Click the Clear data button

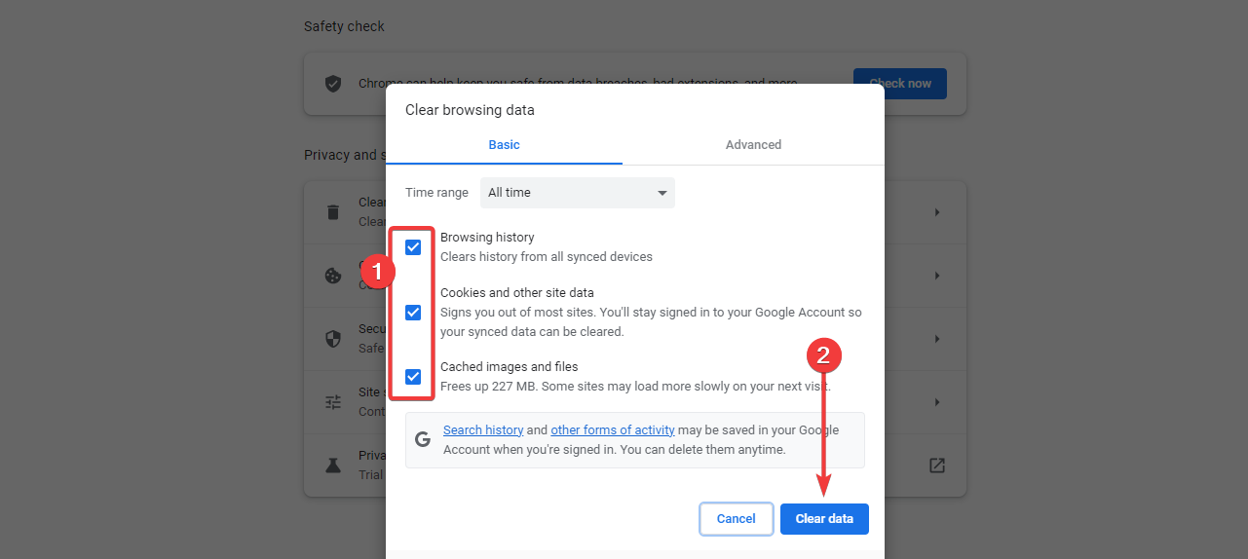coord(824,519)
